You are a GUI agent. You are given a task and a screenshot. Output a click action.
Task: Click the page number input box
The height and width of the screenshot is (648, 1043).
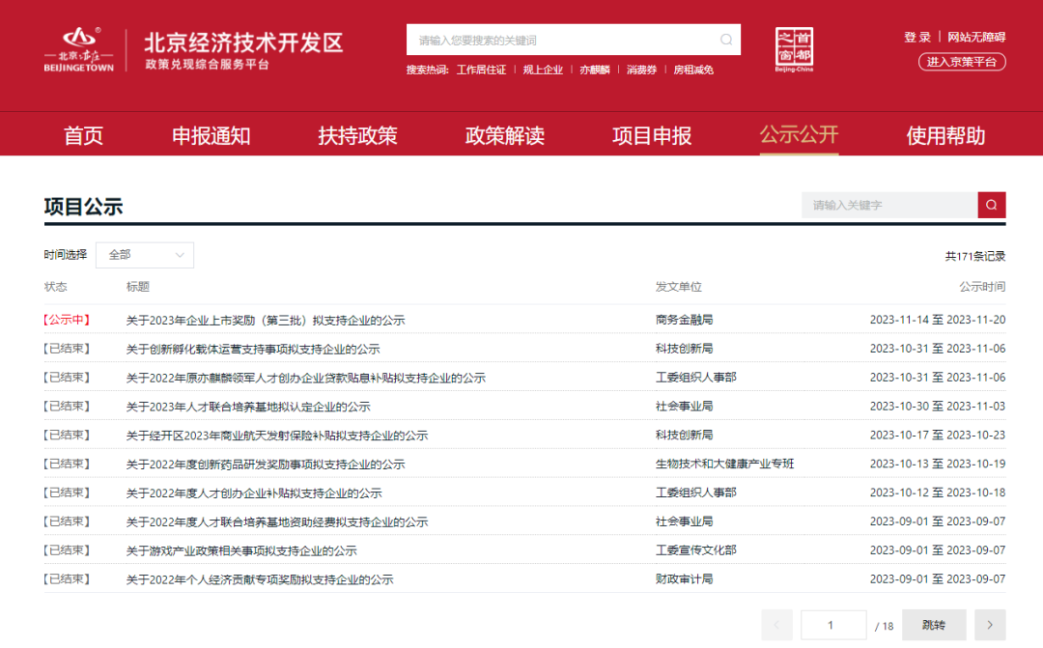832,625
